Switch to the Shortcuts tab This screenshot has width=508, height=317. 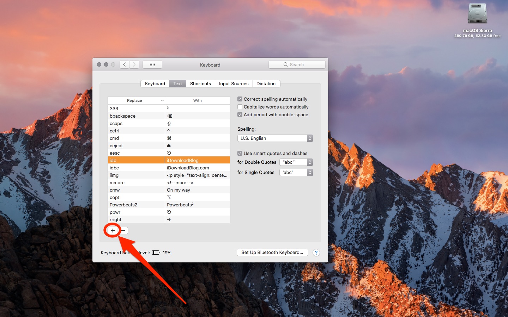click(x=200, y=83)
